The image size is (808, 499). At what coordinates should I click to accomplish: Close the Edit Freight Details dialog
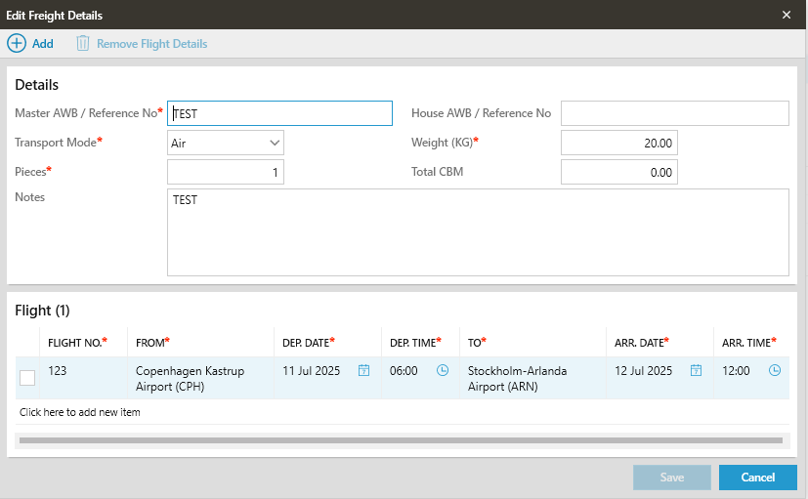787,15
